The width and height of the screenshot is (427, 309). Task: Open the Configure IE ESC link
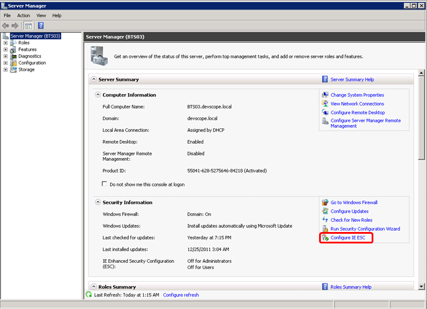point(348,238)
